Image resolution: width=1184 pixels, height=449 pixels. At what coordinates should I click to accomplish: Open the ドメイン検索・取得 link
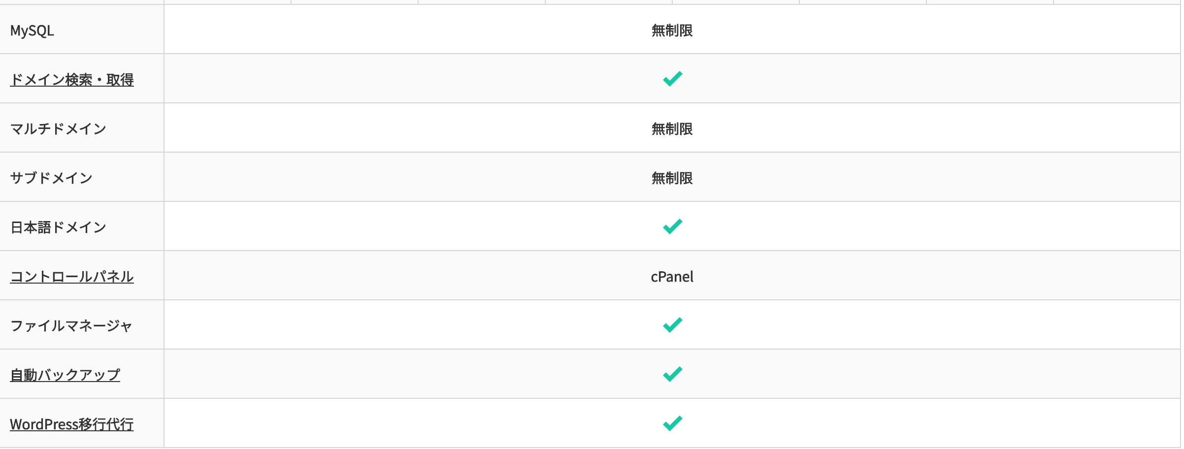[72, 80]
